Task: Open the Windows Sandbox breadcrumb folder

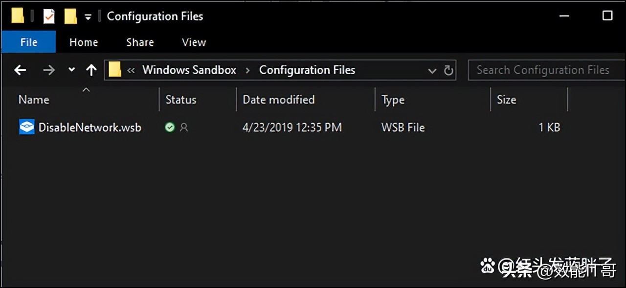Action: coord(189,70)
